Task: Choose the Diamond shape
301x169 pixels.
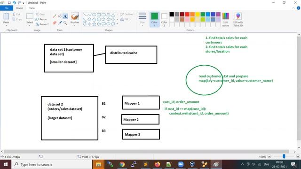Action: [89, 19]
